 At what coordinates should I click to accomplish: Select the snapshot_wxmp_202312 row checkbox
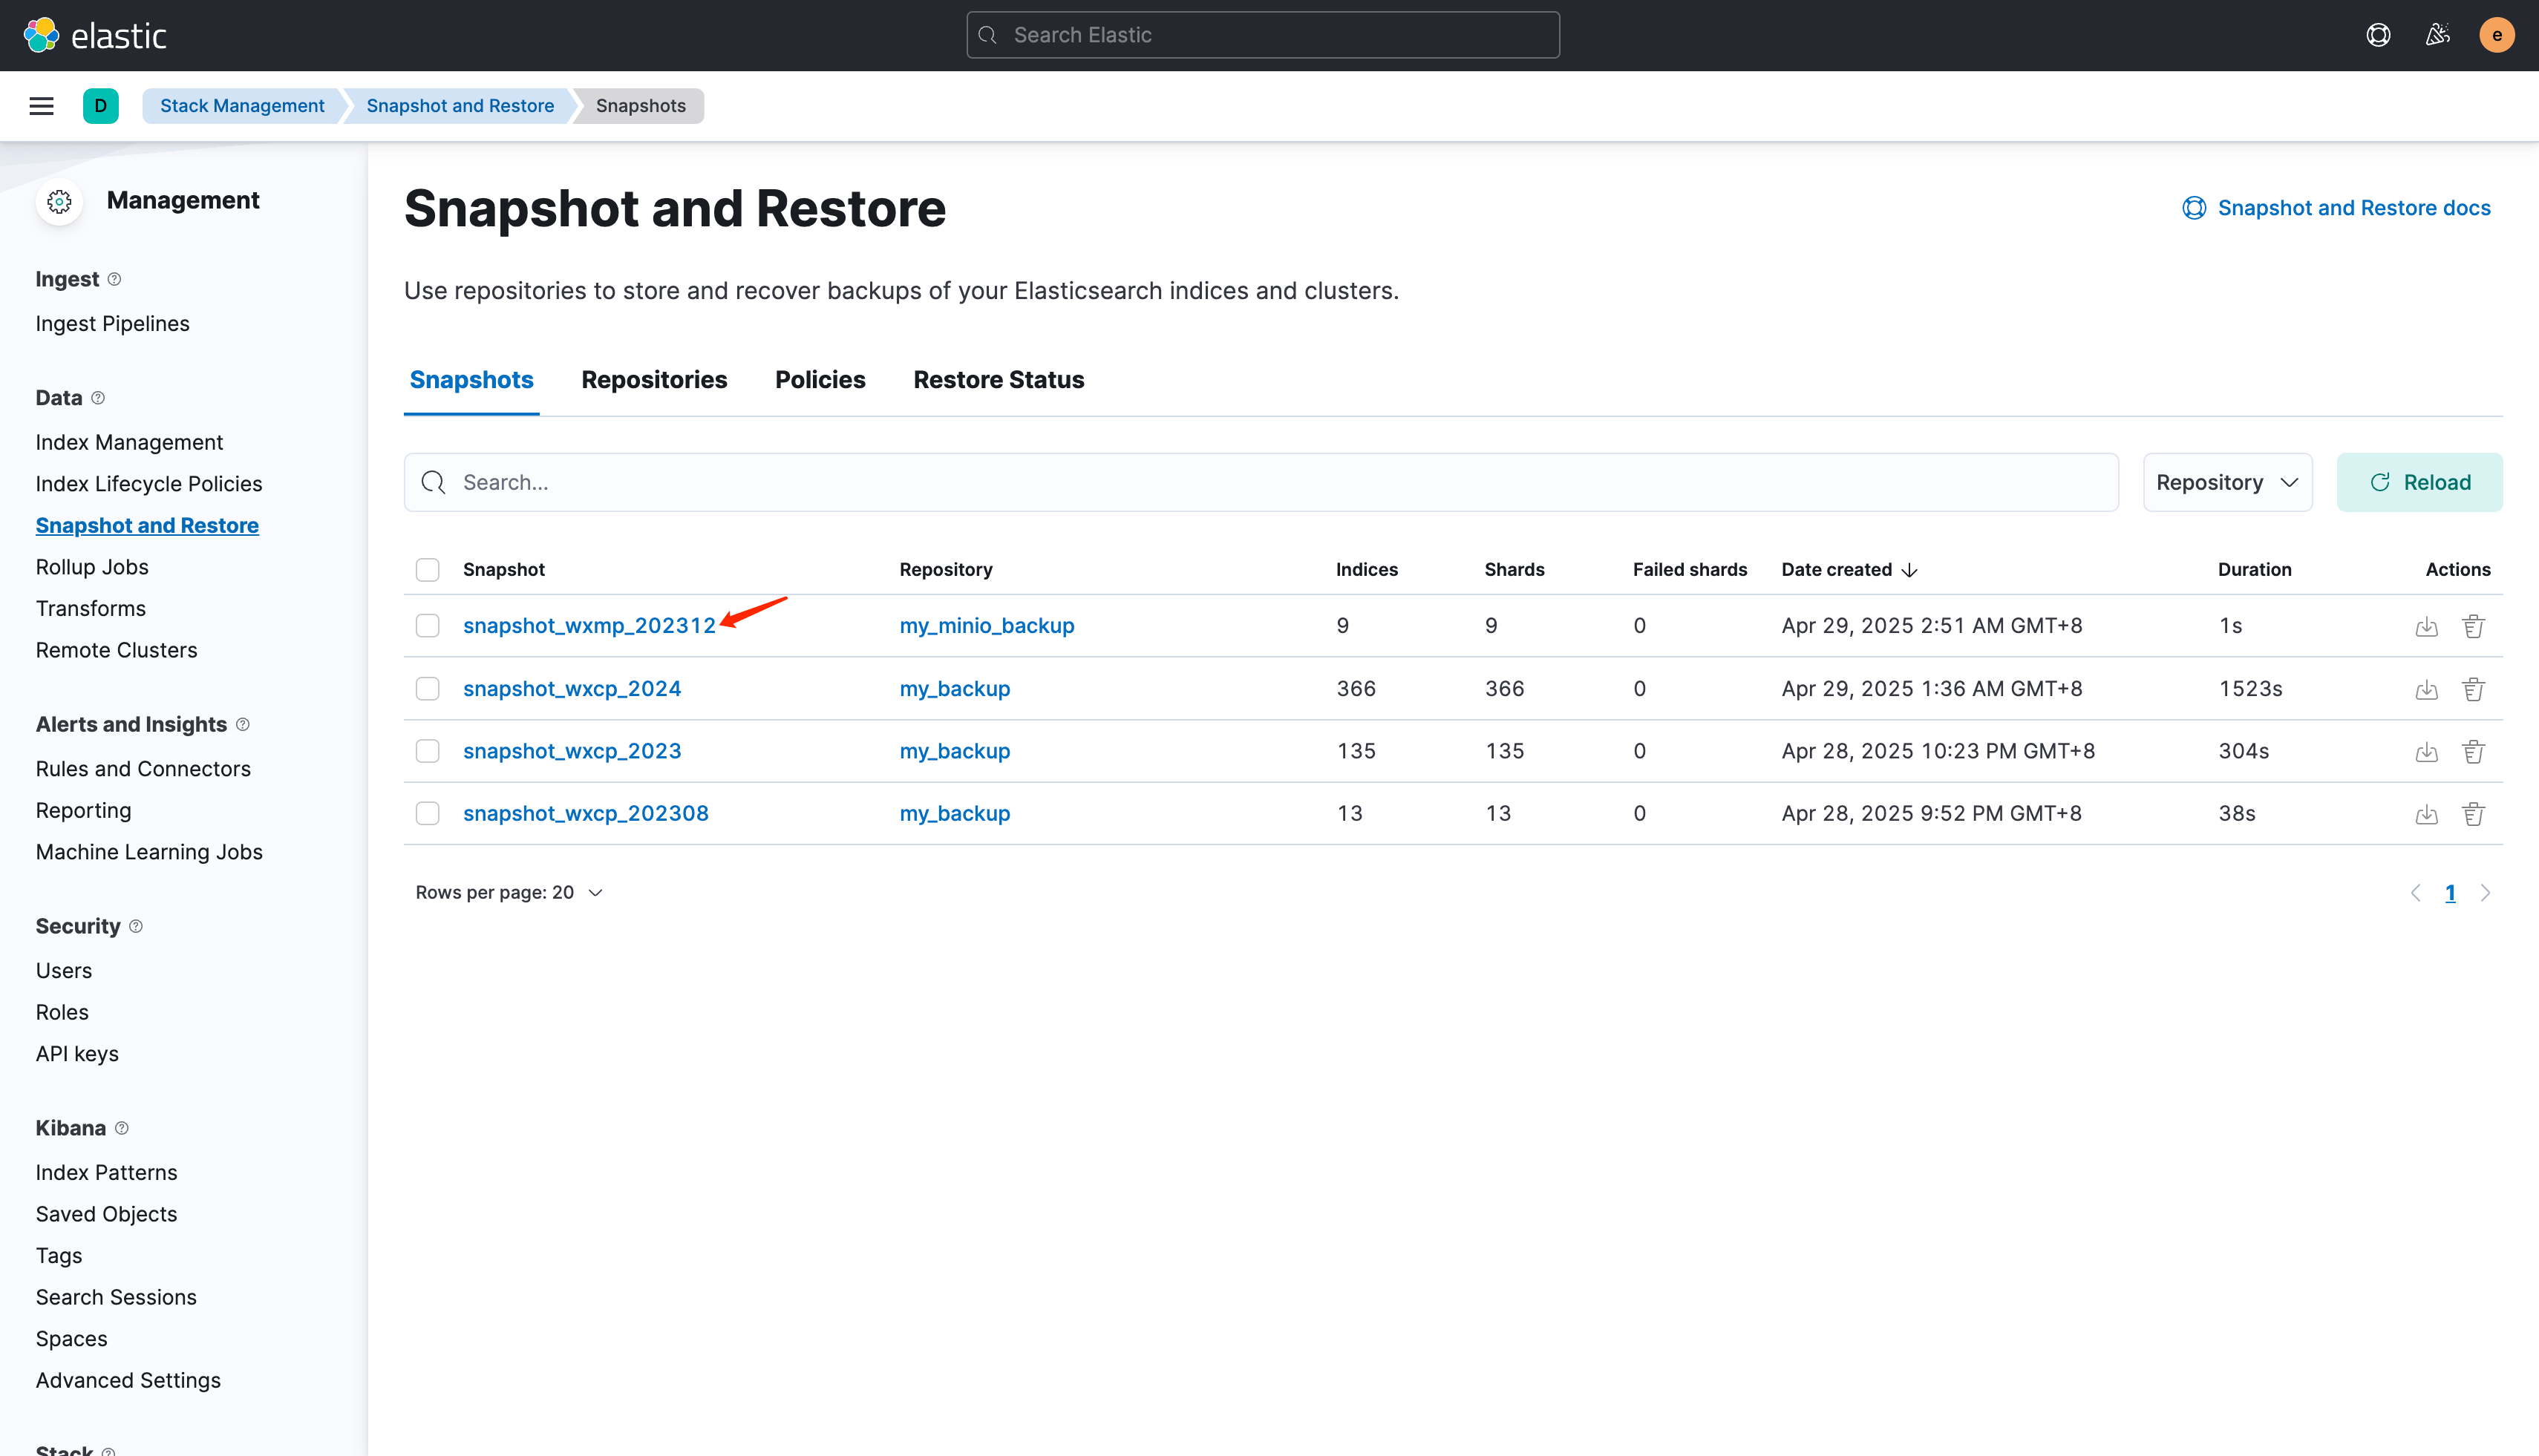[x=427, y=626]
